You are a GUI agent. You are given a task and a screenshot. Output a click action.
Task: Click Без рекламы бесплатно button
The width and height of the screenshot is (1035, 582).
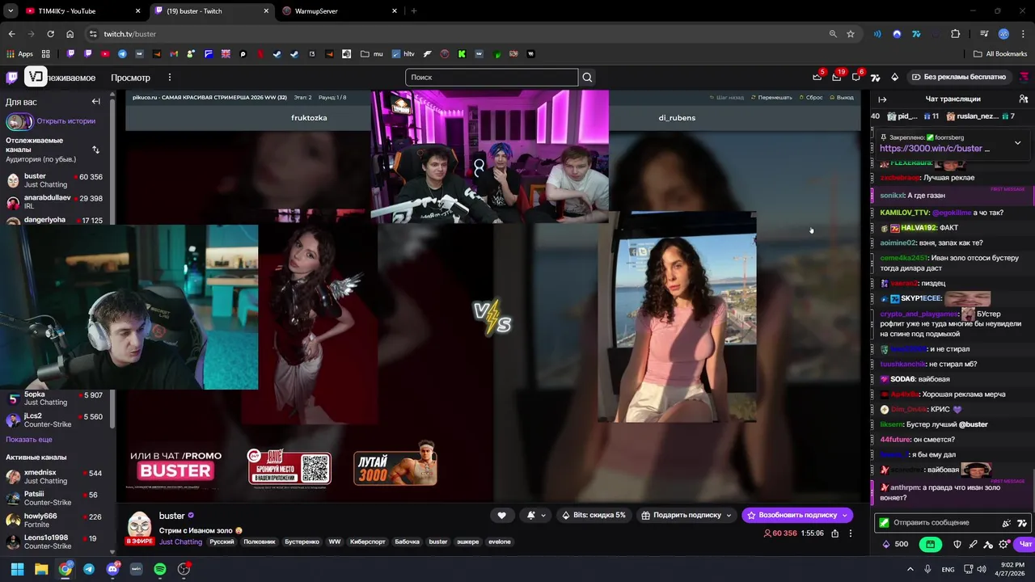point(959,78)
